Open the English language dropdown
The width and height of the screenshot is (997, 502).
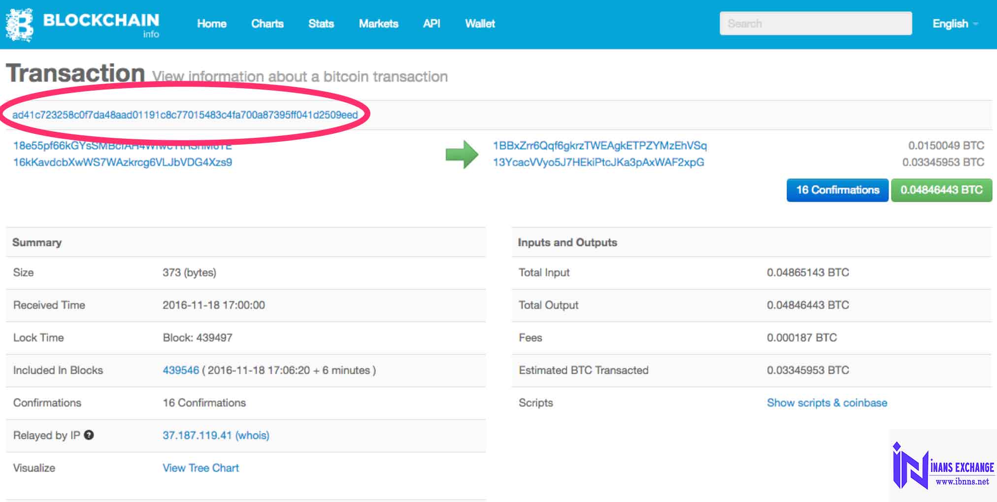tap(955, 24)
